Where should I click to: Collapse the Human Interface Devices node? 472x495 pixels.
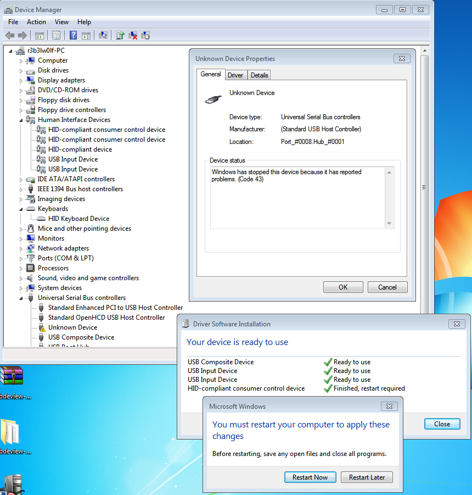21,120
